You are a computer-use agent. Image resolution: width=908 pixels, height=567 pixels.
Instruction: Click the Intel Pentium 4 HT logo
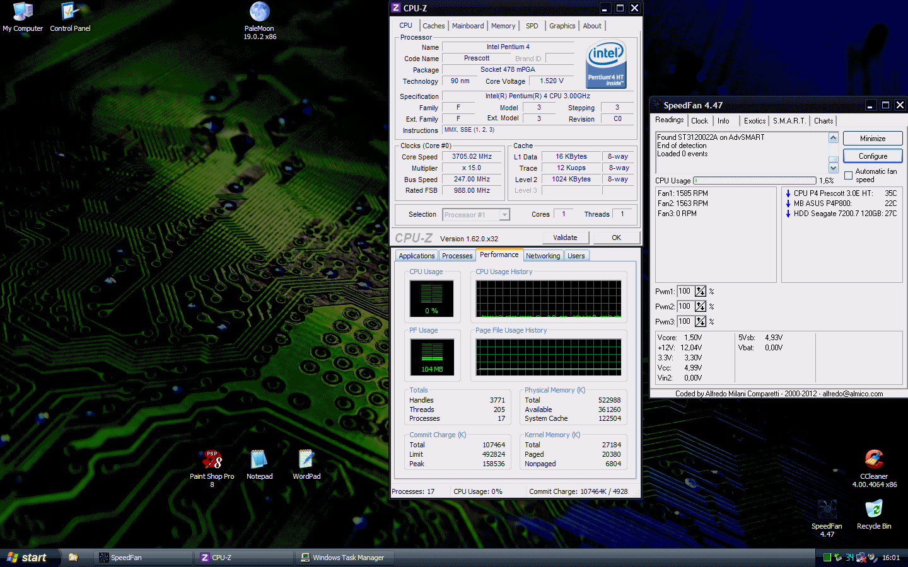pyautogui.click(x=606, y=64)
